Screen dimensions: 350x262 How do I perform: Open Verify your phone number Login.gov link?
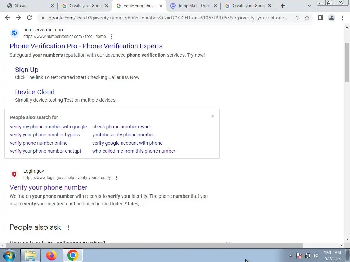(49, 187)
